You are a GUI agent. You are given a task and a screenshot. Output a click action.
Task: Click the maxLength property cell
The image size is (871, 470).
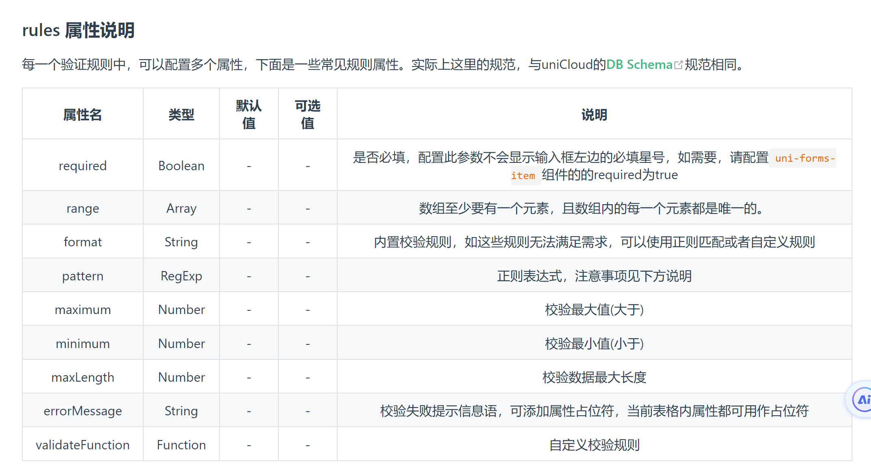coord(82,377)
